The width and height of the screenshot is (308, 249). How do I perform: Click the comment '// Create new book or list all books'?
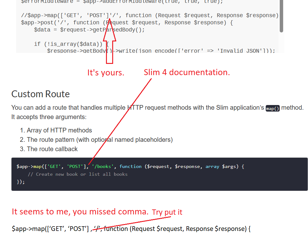[78, 174]
